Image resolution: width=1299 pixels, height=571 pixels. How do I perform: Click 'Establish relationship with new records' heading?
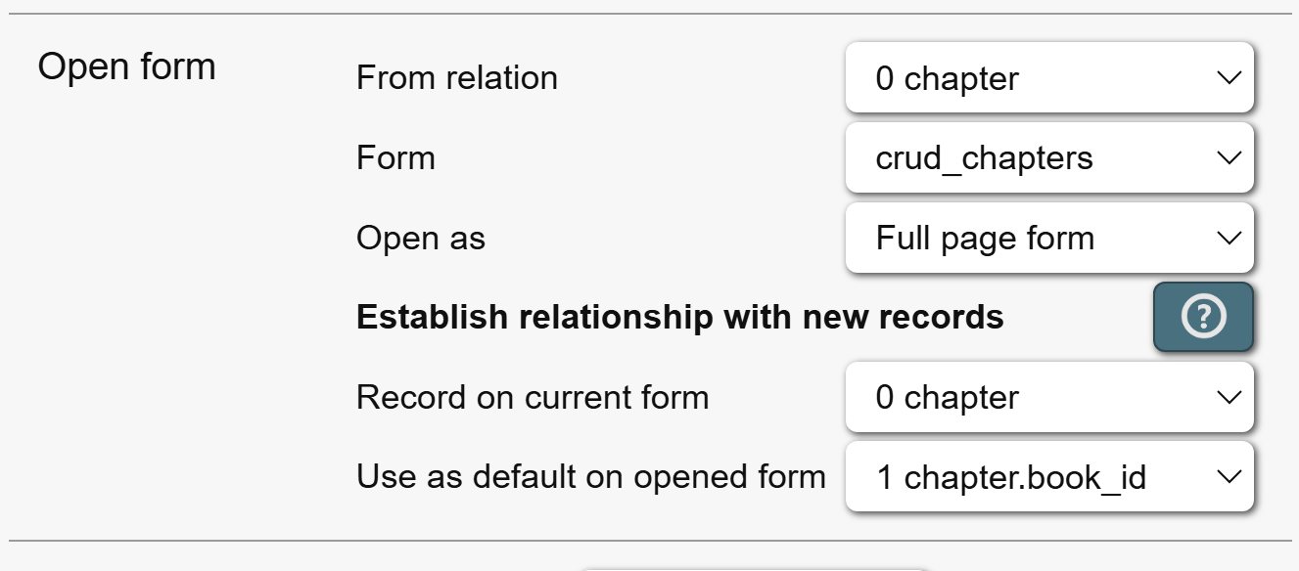click(x=680, y=317)
